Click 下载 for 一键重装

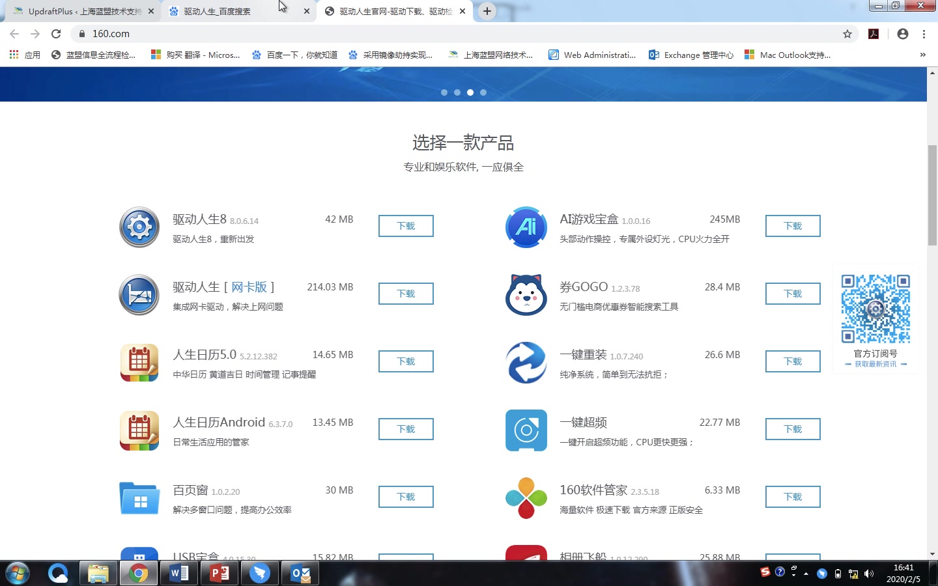(793, 361)
